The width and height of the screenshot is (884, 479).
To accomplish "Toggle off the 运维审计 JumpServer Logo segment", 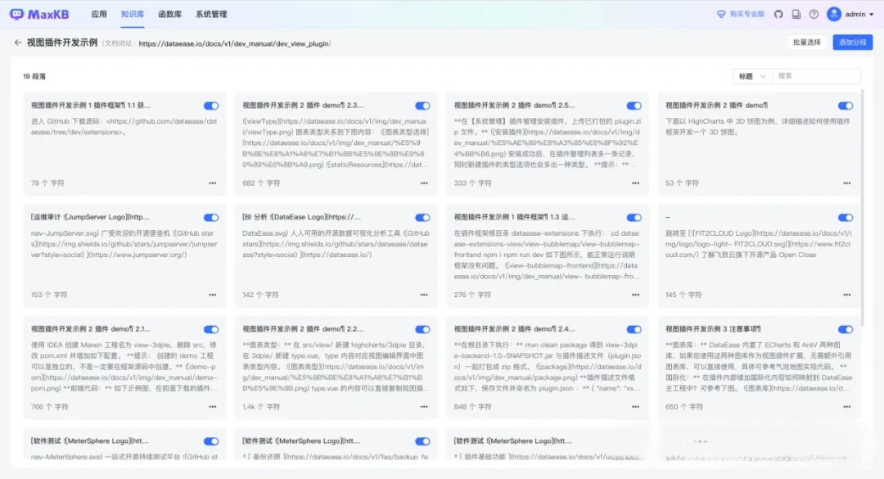I will pyautogui.click(x=211, y=218).
